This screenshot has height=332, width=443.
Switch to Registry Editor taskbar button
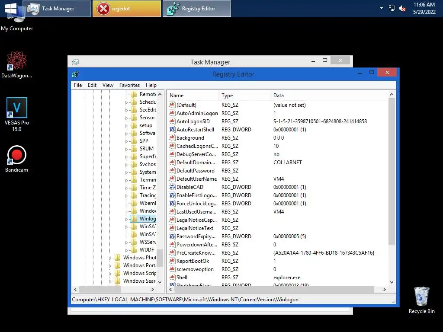click(x=197, y=9)
